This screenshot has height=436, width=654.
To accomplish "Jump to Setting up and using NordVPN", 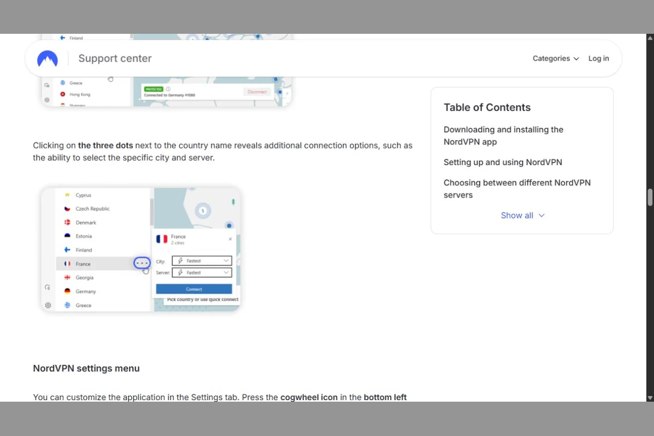I will [502, 162].
